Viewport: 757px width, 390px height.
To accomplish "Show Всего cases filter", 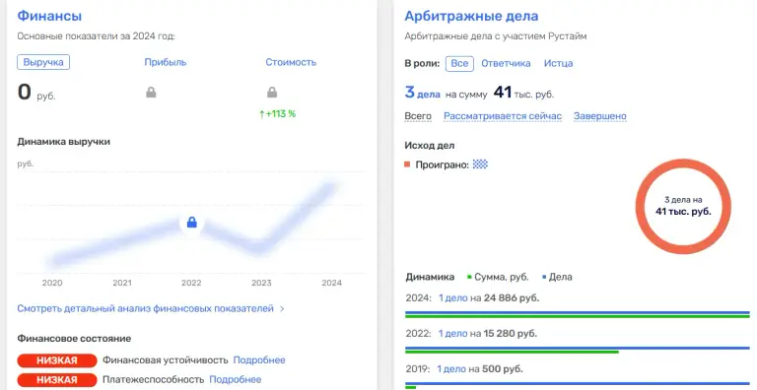I will pyautogui.click(x=418, y=116).
